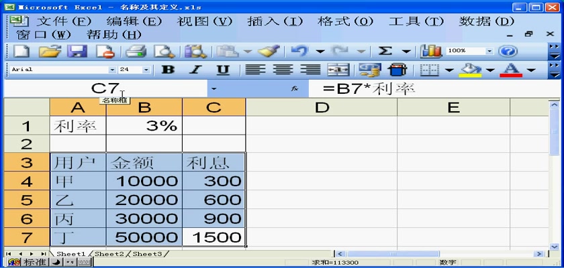This screenshot has width=564, height=268.
Task: Expand the 100% zoom dropdown
Action: click(x=489, y=51)
